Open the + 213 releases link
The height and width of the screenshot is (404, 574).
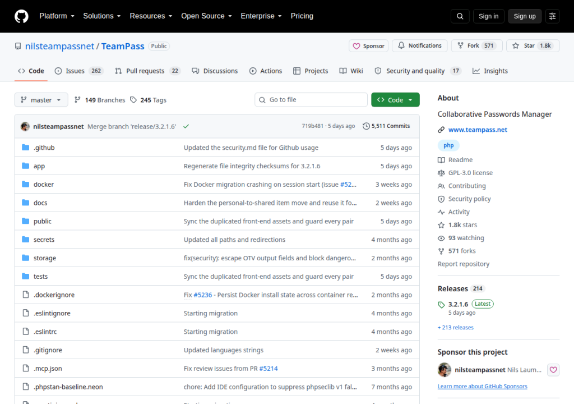[x=455, y=327]
